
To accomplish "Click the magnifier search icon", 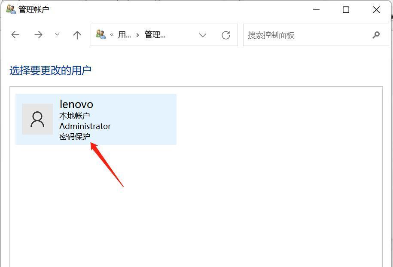I will pyautogui.click(x=376, y=35).
